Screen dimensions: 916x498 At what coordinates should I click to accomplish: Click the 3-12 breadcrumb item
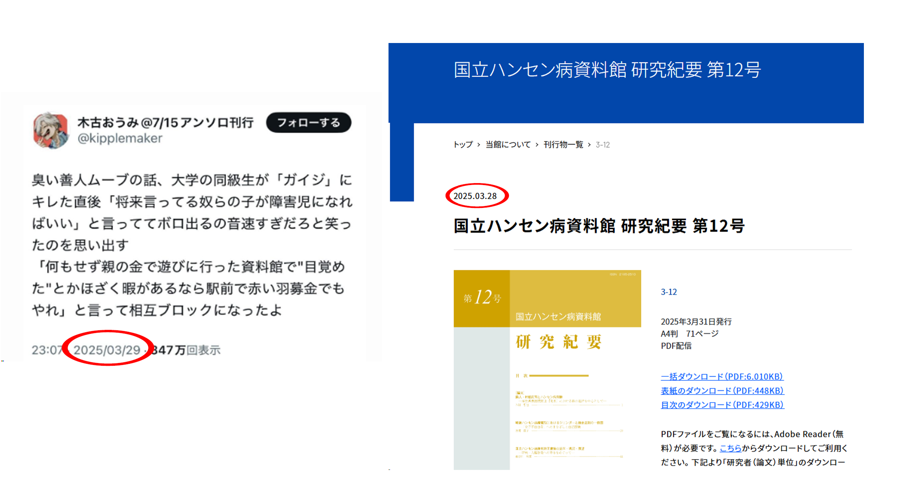pos(603,145)
